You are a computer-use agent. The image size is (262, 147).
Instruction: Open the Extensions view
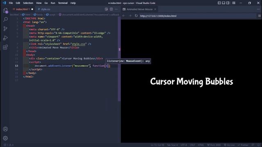click(x=5, y=47)
